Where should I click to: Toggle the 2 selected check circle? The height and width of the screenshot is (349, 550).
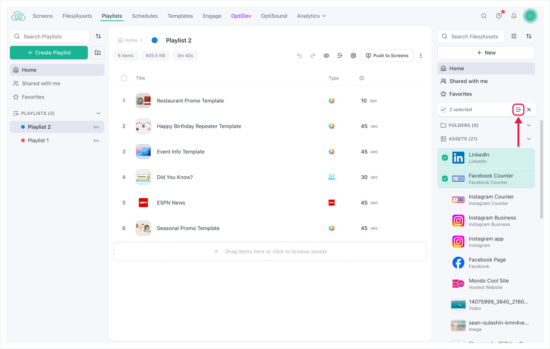click(x=443, y=110)
